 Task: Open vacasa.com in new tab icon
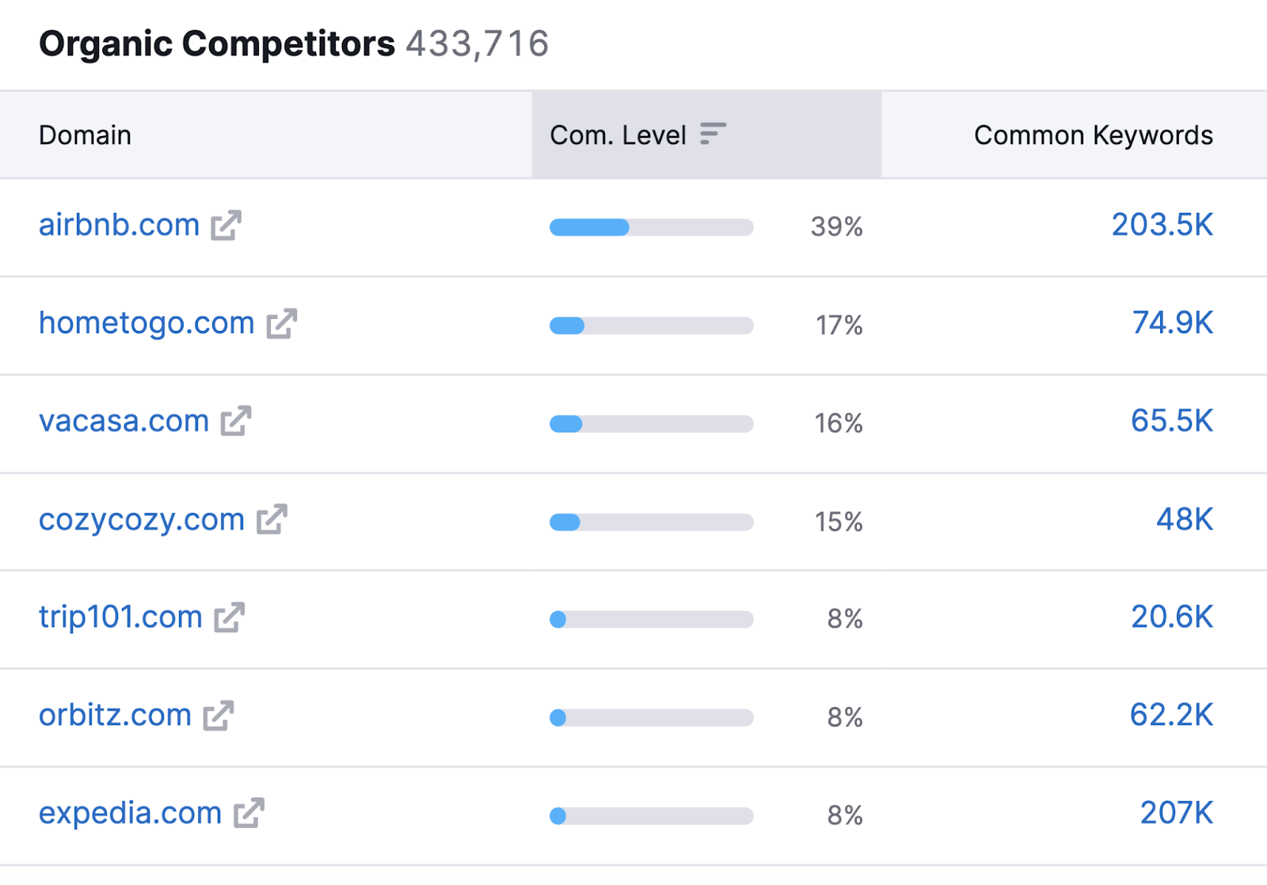[x=235, y=421]
